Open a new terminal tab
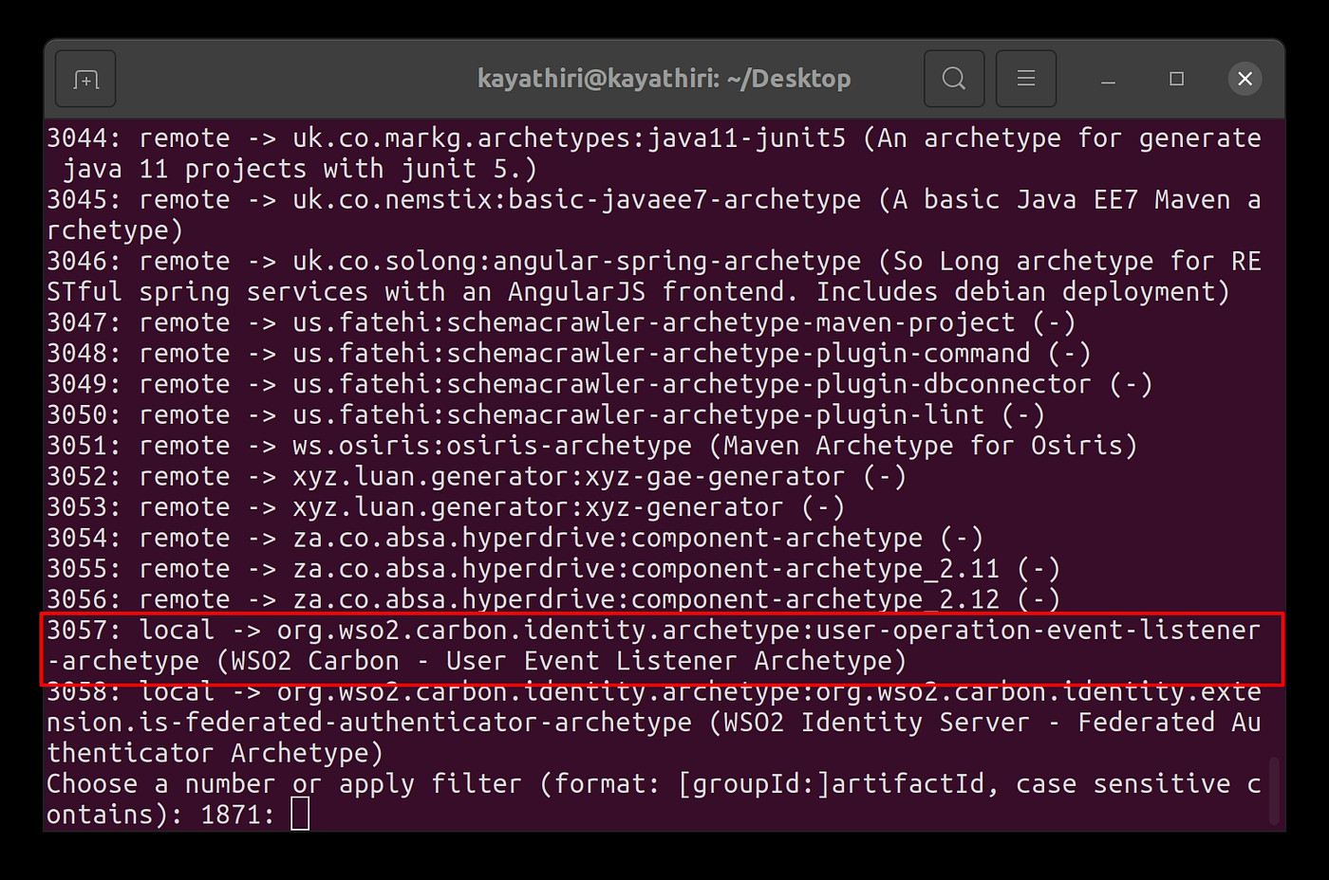1329x880 pixels. click(85, 79)
